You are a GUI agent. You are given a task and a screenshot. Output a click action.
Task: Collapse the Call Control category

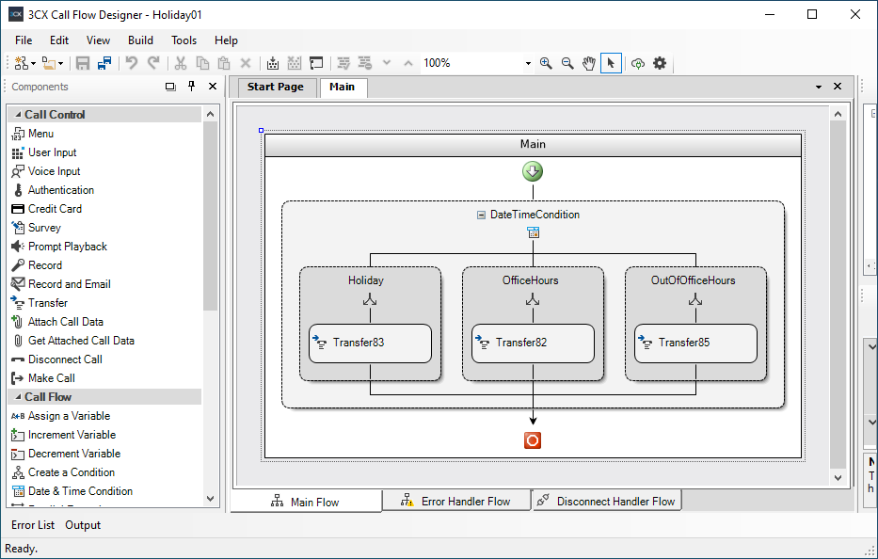pyautogui.click(x=18, y=115)
